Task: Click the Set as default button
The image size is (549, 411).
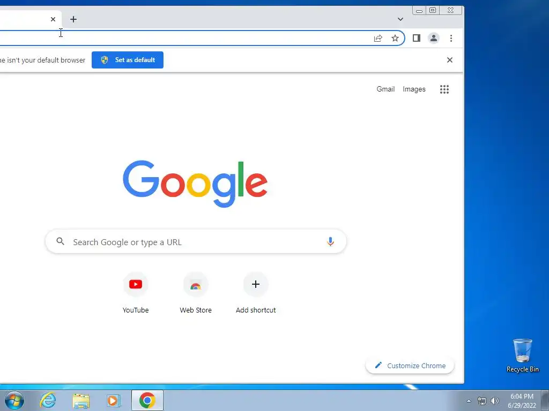Action: [x=128, y=60]
